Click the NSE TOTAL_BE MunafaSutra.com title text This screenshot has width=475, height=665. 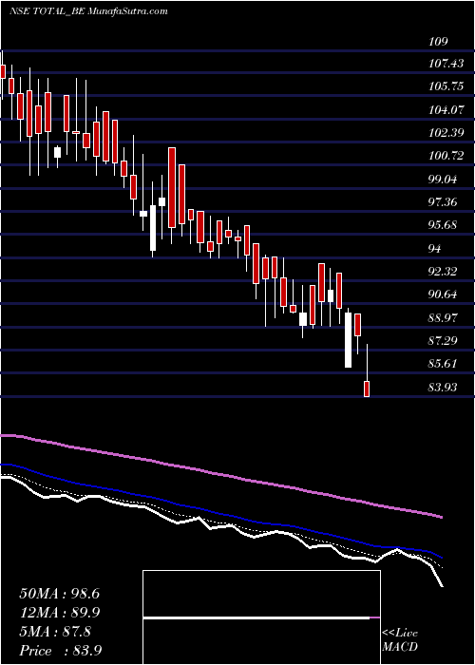(x=88, y=11)
